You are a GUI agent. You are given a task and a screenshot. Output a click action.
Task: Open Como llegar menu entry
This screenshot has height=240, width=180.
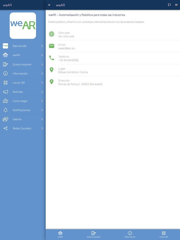(23, 101)
